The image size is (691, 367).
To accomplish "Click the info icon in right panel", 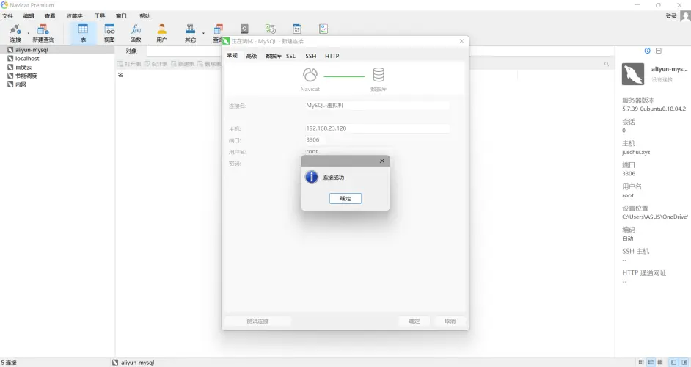I will point(648,51).
